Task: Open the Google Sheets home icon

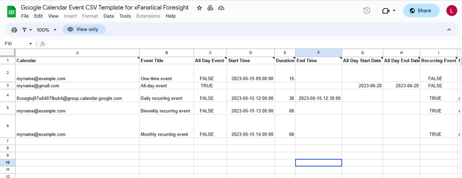Action: click(11, 12)
